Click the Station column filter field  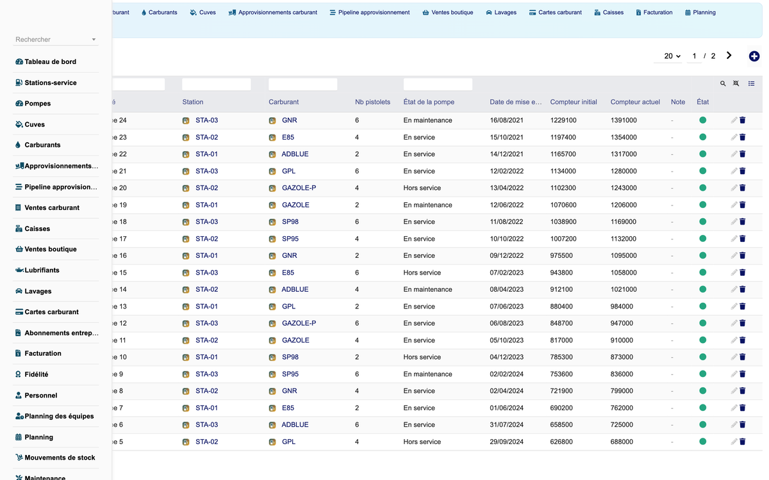(217, 84)
